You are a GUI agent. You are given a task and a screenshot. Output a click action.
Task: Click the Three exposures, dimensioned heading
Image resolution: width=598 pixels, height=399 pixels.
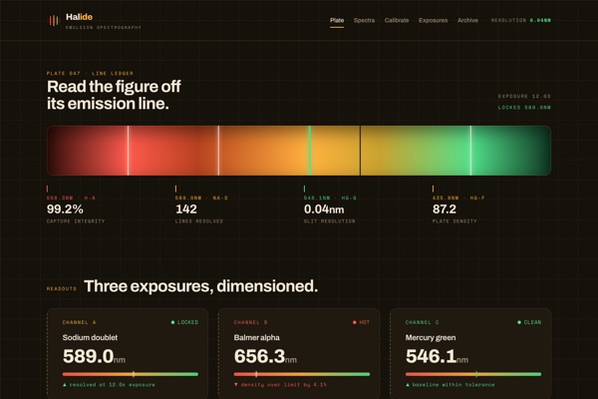tap(201, 286)
